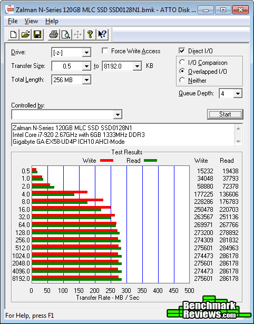Save results with the floppy disk icon
This screenshot has width=254, height=324.
point(37,34)
